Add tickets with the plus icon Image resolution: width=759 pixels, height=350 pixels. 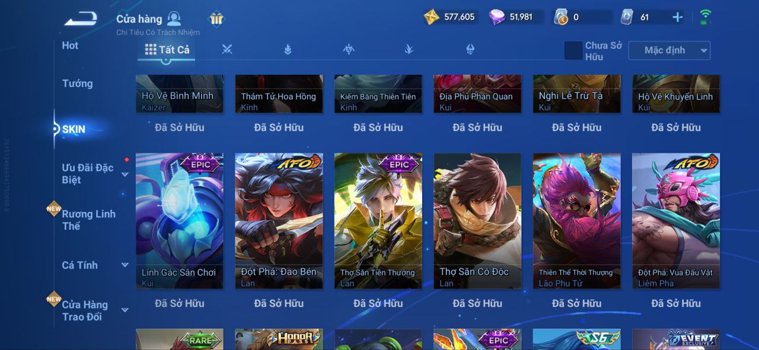click(x=677, y=17)
